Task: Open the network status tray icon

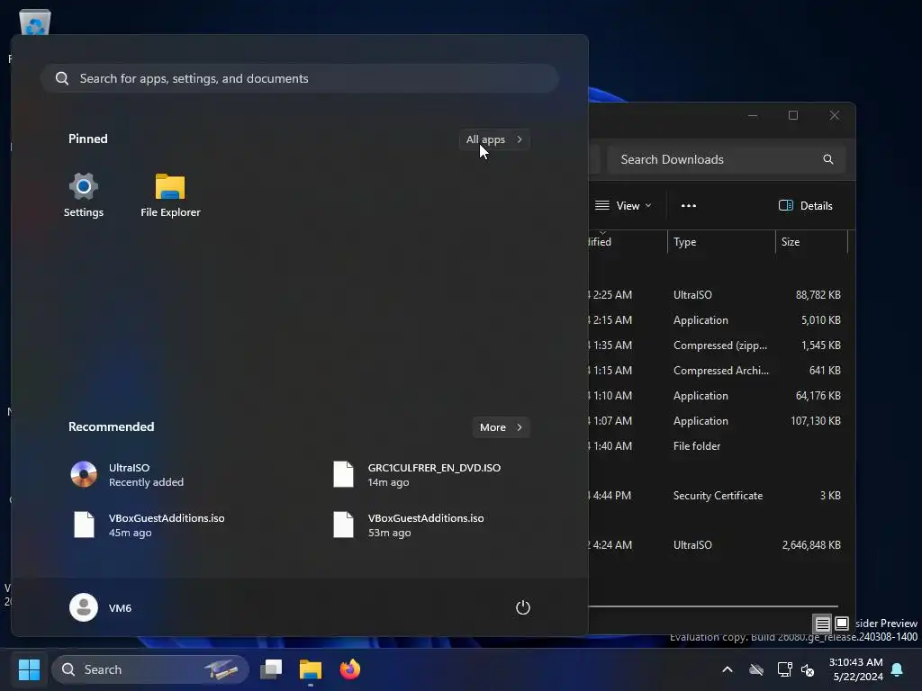Action: [x=784, y=669]
